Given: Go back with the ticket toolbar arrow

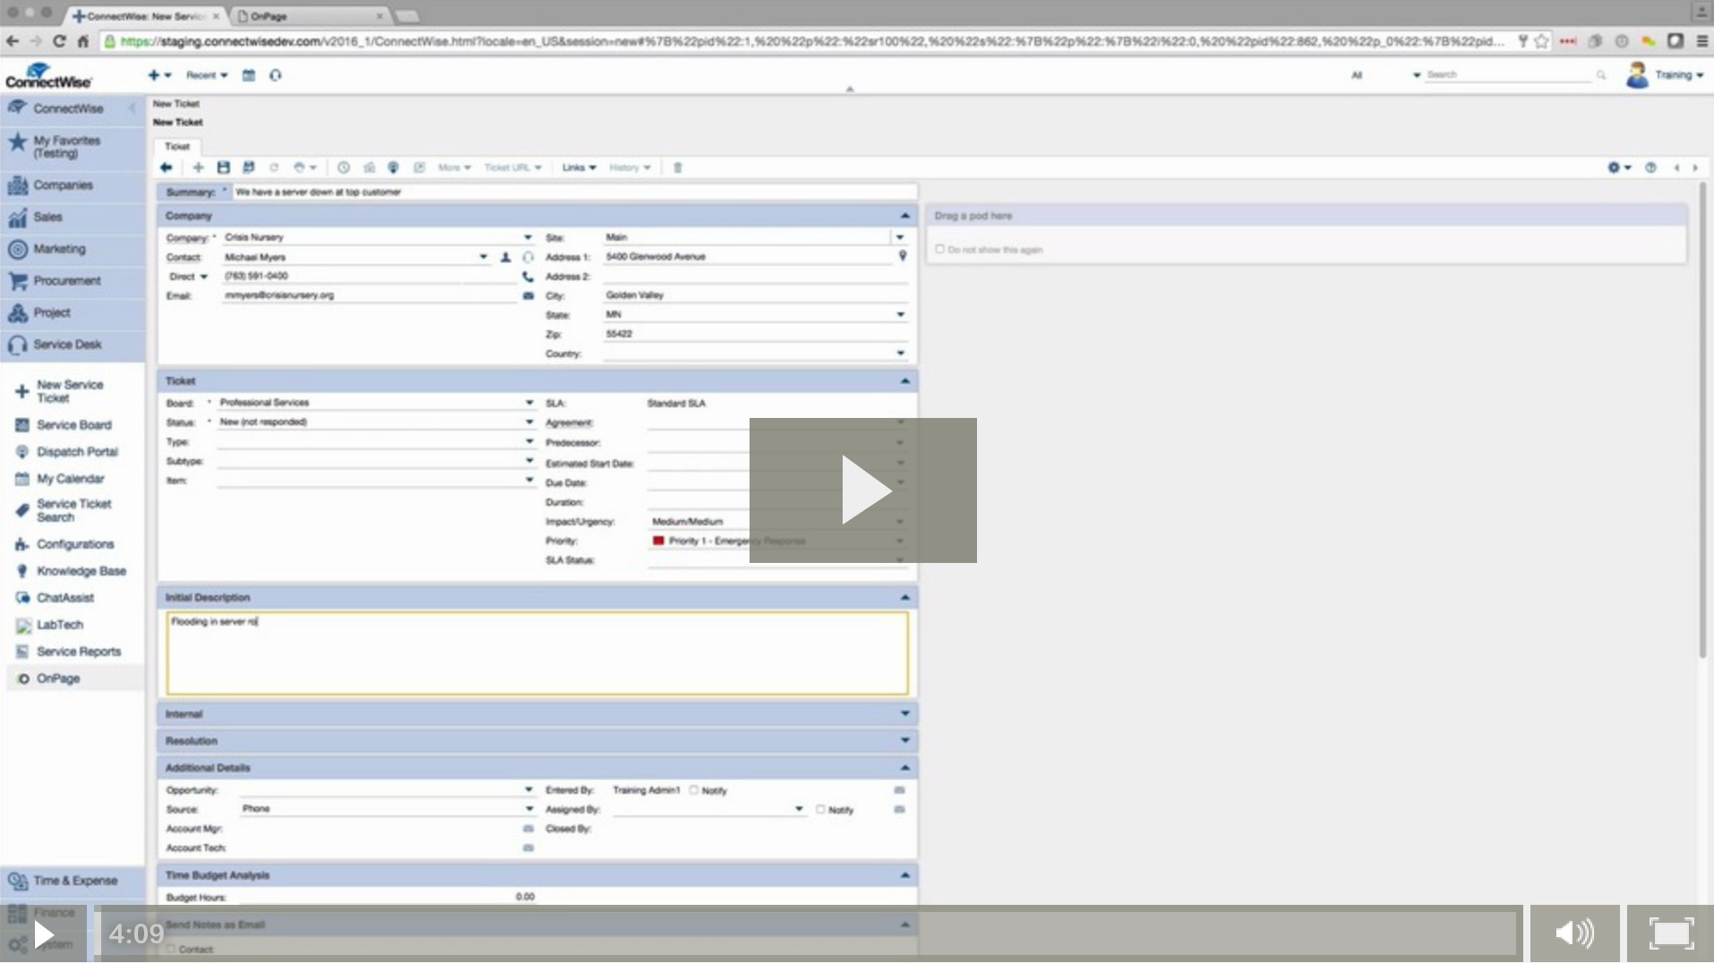Looking at the screenshot, I should (x=166, y=167).
